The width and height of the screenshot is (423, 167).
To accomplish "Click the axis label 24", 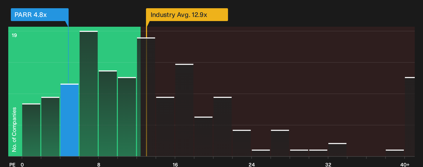I will click(x=251, y=164).
